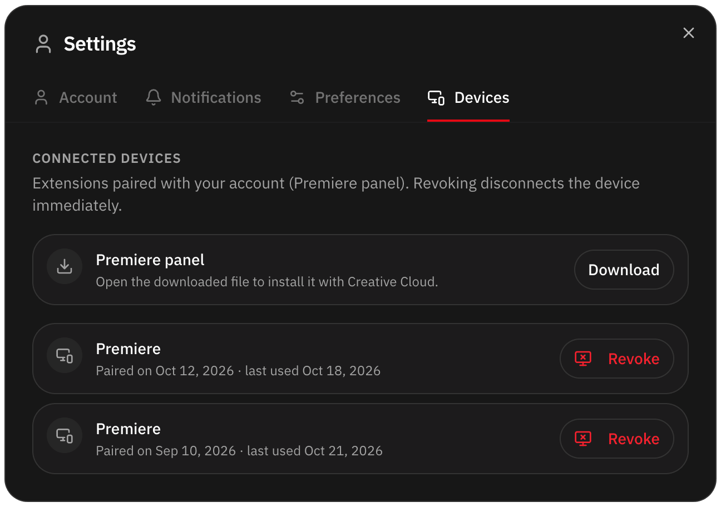This screenshot has height=507, width=721.
Task: Open the Notifications tab
Action: (203, 98)
